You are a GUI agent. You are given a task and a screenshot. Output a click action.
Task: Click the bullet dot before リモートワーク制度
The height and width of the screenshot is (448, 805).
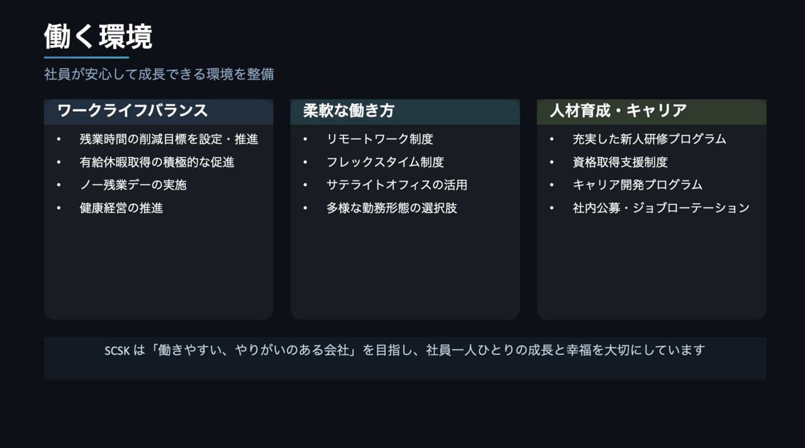(x=306, y=139)
